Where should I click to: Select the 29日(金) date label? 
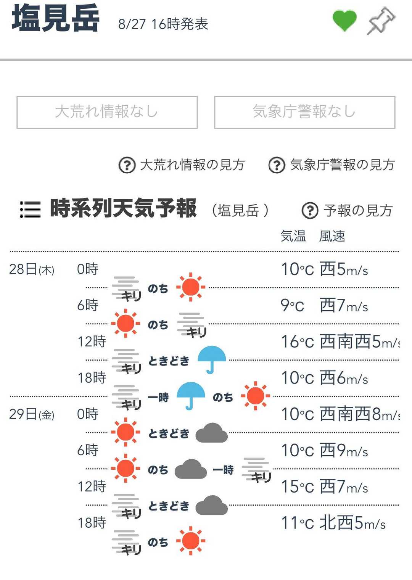[32, 414]
